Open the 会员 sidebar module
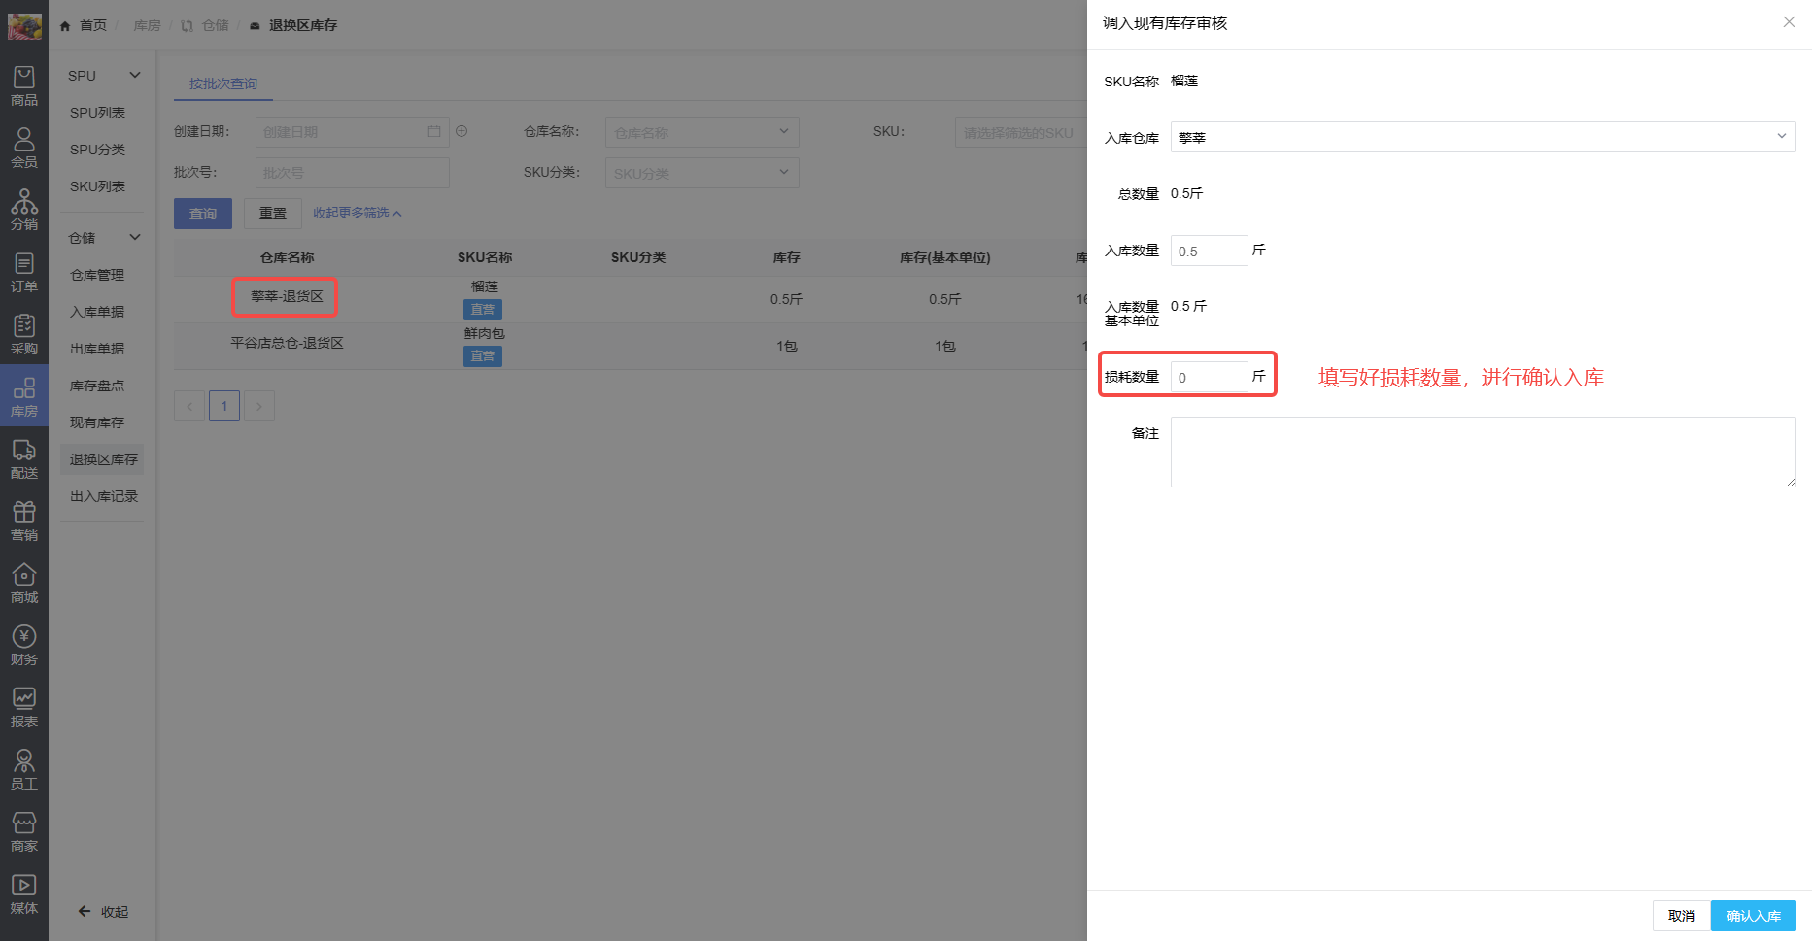The width and height of the screenshot is (1812, 941). coord(24,149)
